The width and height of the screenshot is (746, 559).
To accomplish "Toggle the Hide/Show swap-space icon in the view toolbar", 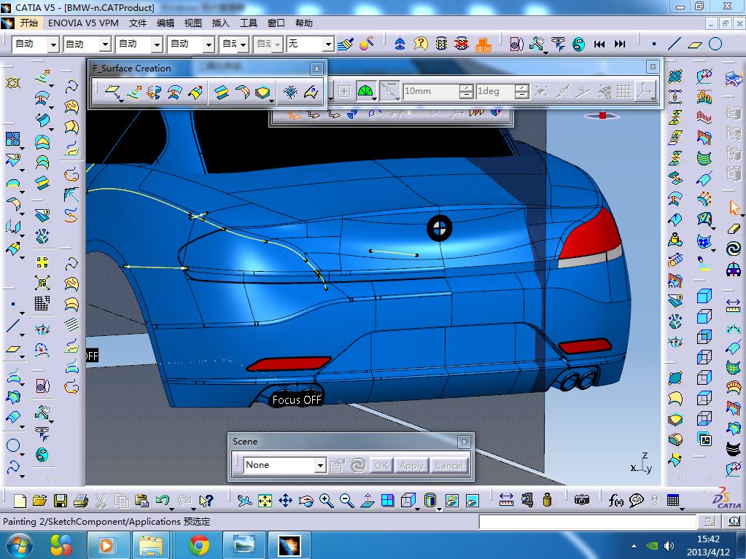I will [452, 500].
